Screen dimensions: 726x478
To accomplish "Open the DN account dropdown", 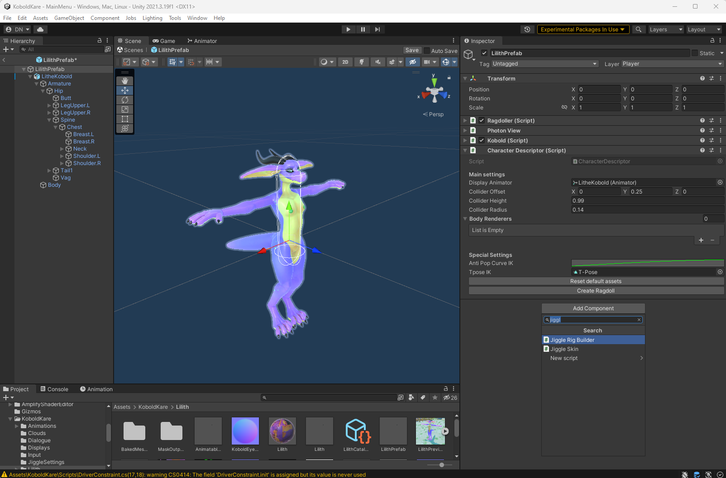I will coord(17,29).
